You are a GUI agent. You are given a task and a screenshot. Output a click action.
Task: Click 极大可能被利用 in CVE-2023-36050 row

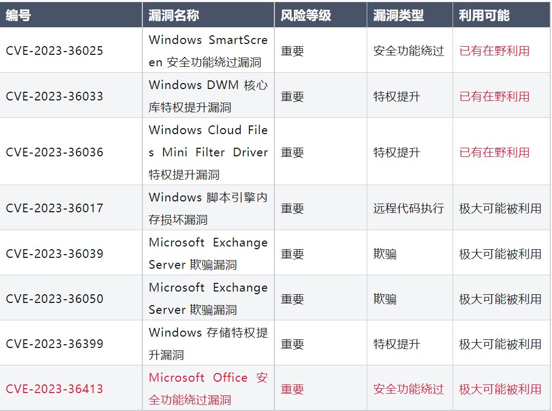point(500,299)
